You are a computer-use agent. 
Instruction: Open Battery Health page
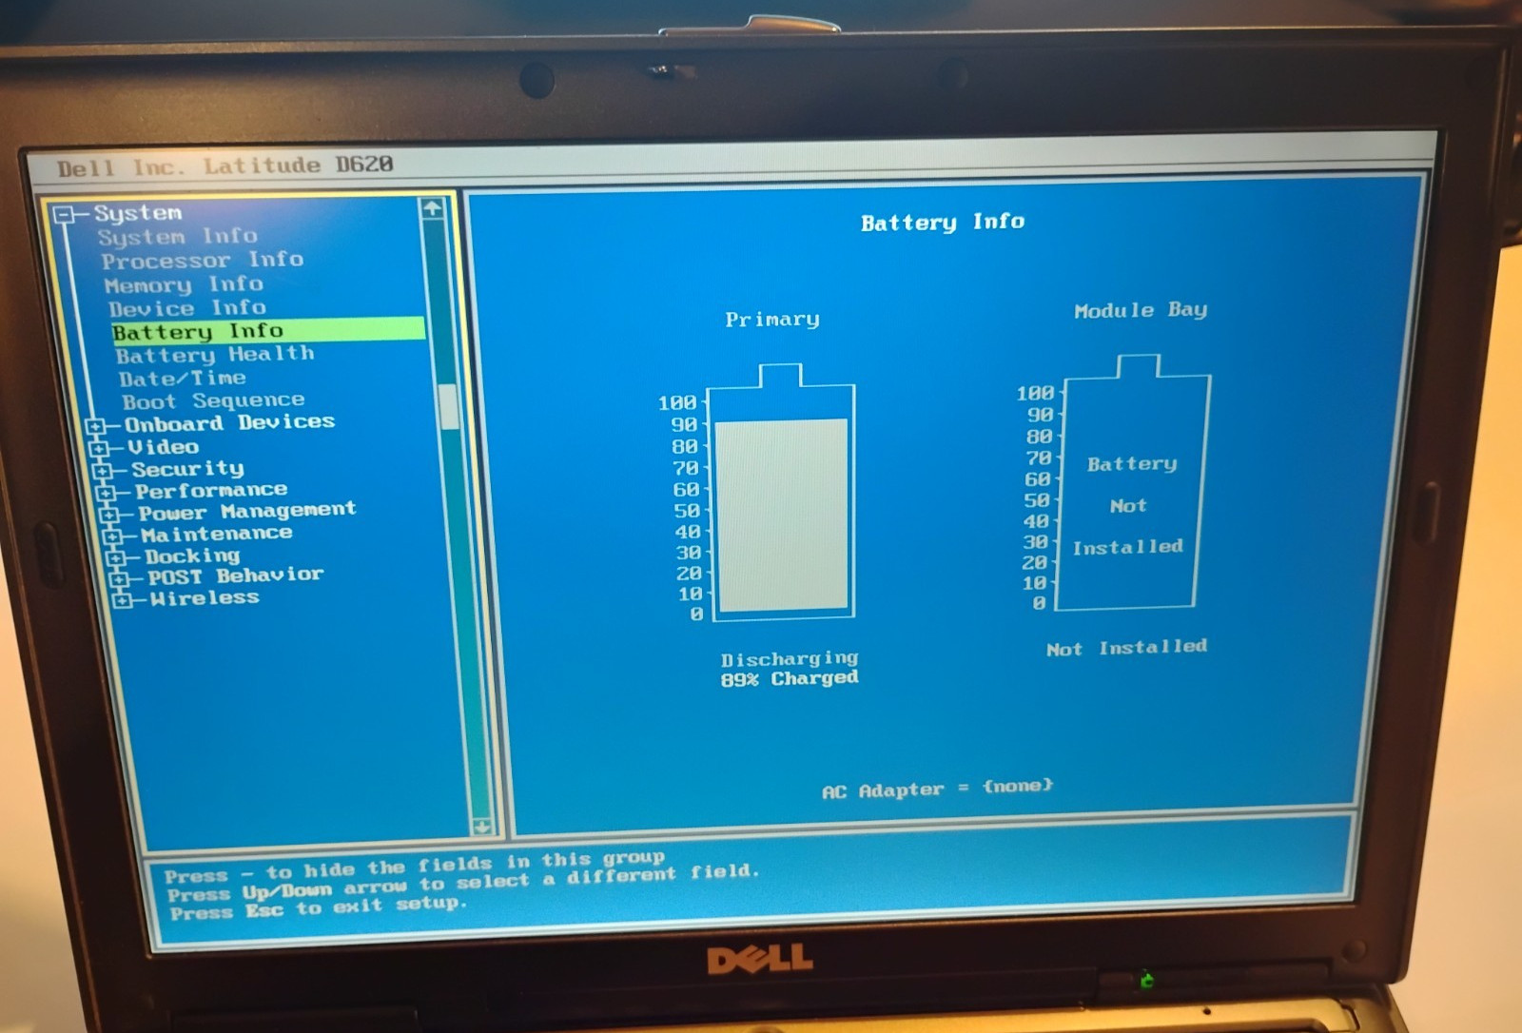pyautogui.click(x=215, y=355)
